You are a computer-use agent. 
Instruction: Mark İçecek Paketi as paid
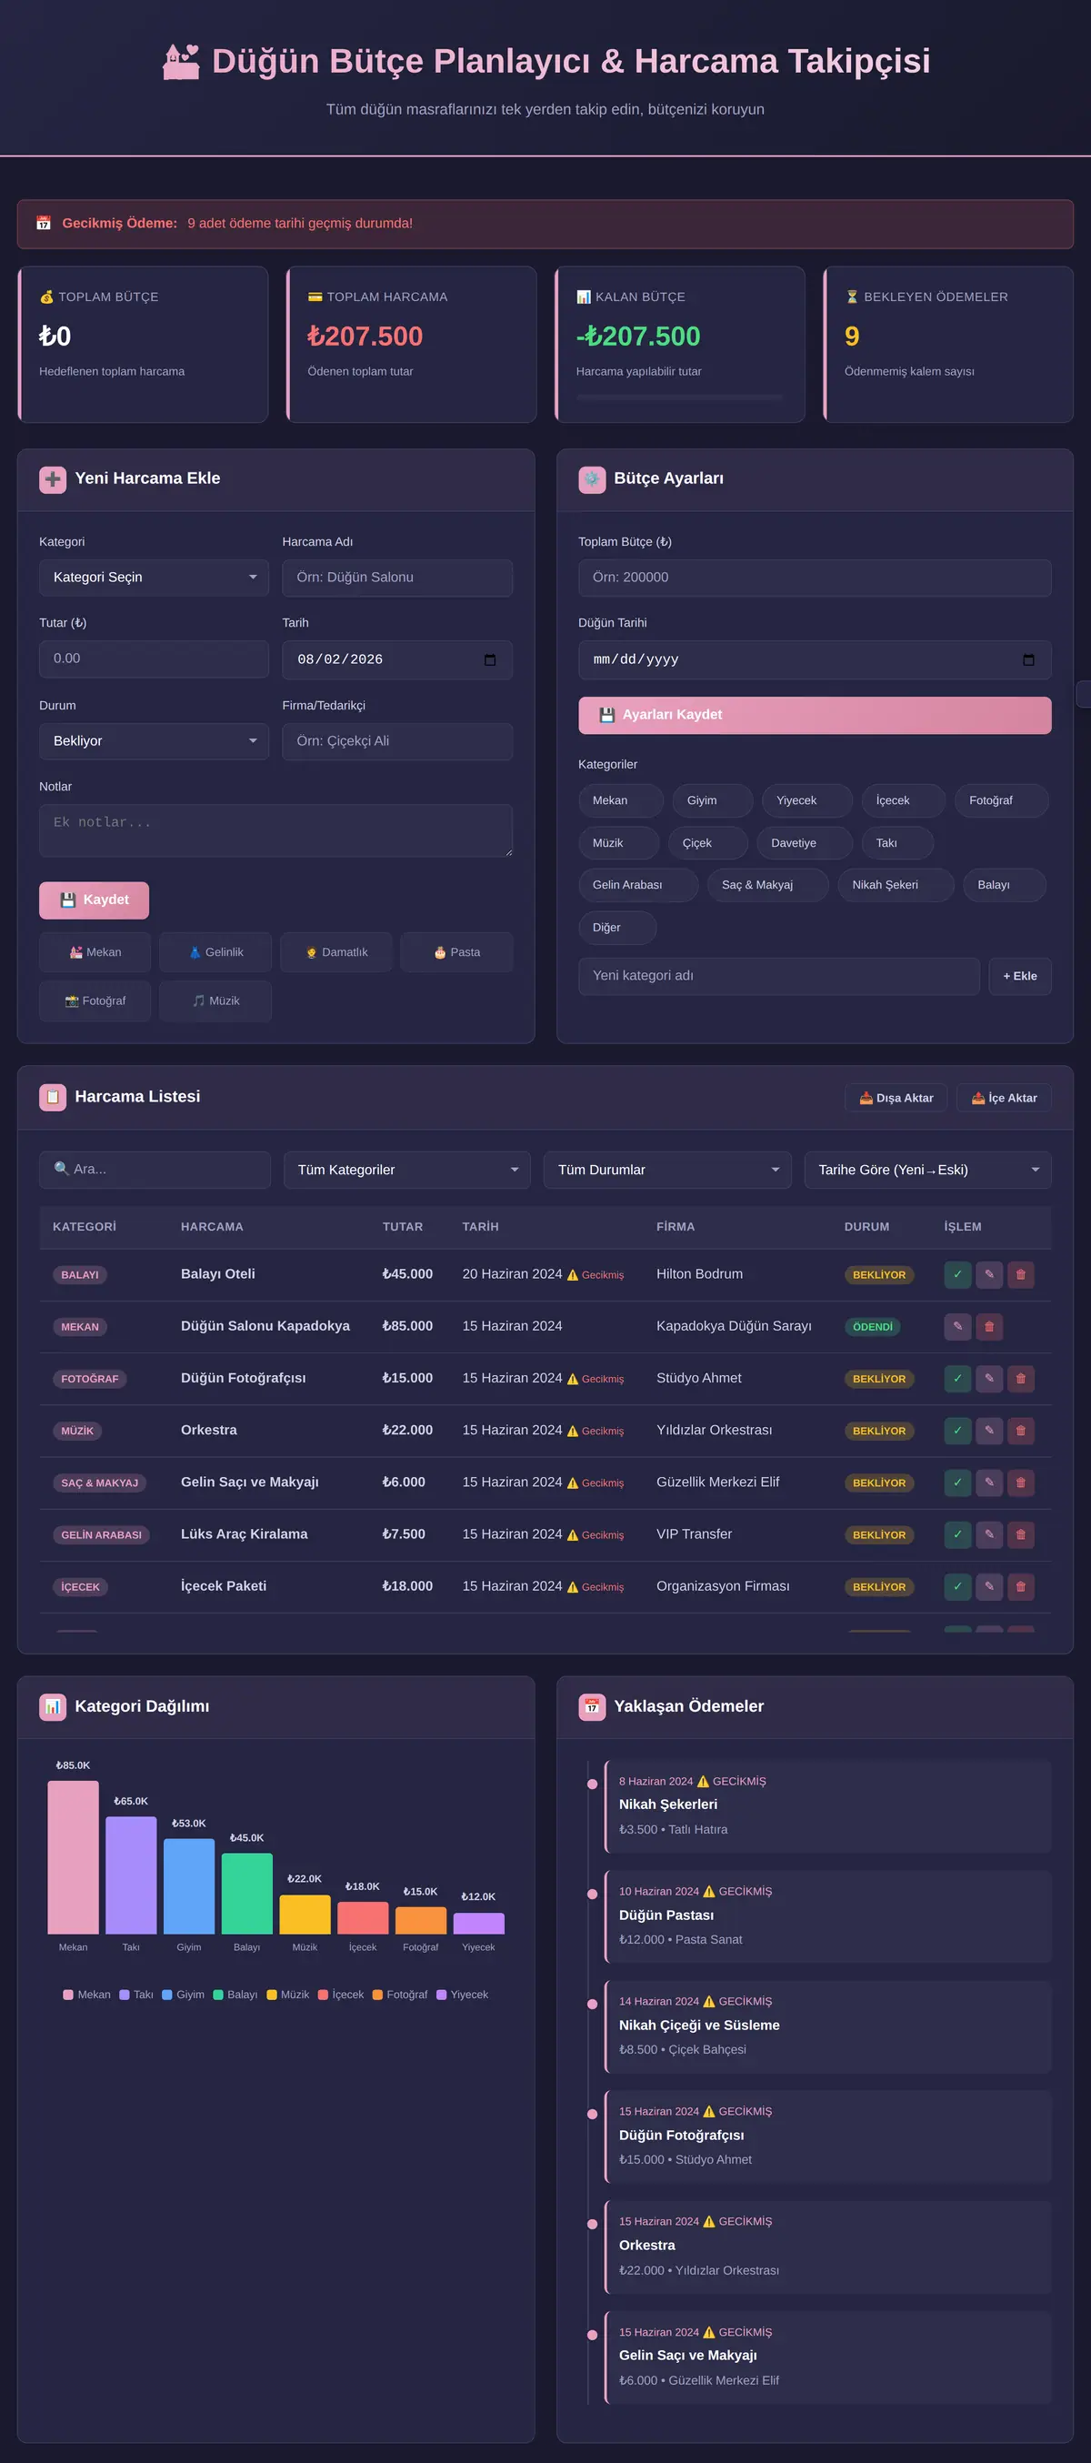(x=957, y=1587)
